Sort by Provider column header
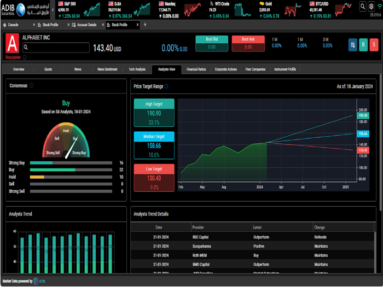383x287 pixels. pyautogui.click(x=221, y=227)
